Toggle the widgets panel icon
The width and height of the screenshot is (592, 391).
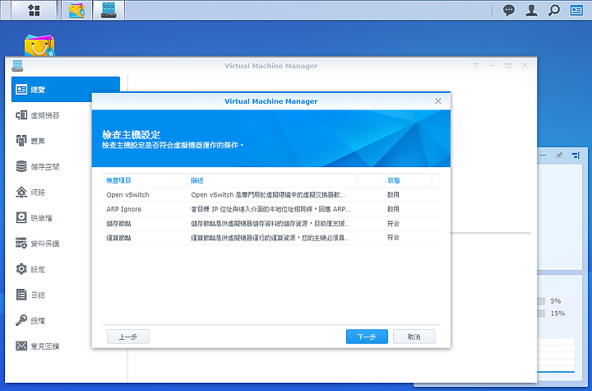576,10
